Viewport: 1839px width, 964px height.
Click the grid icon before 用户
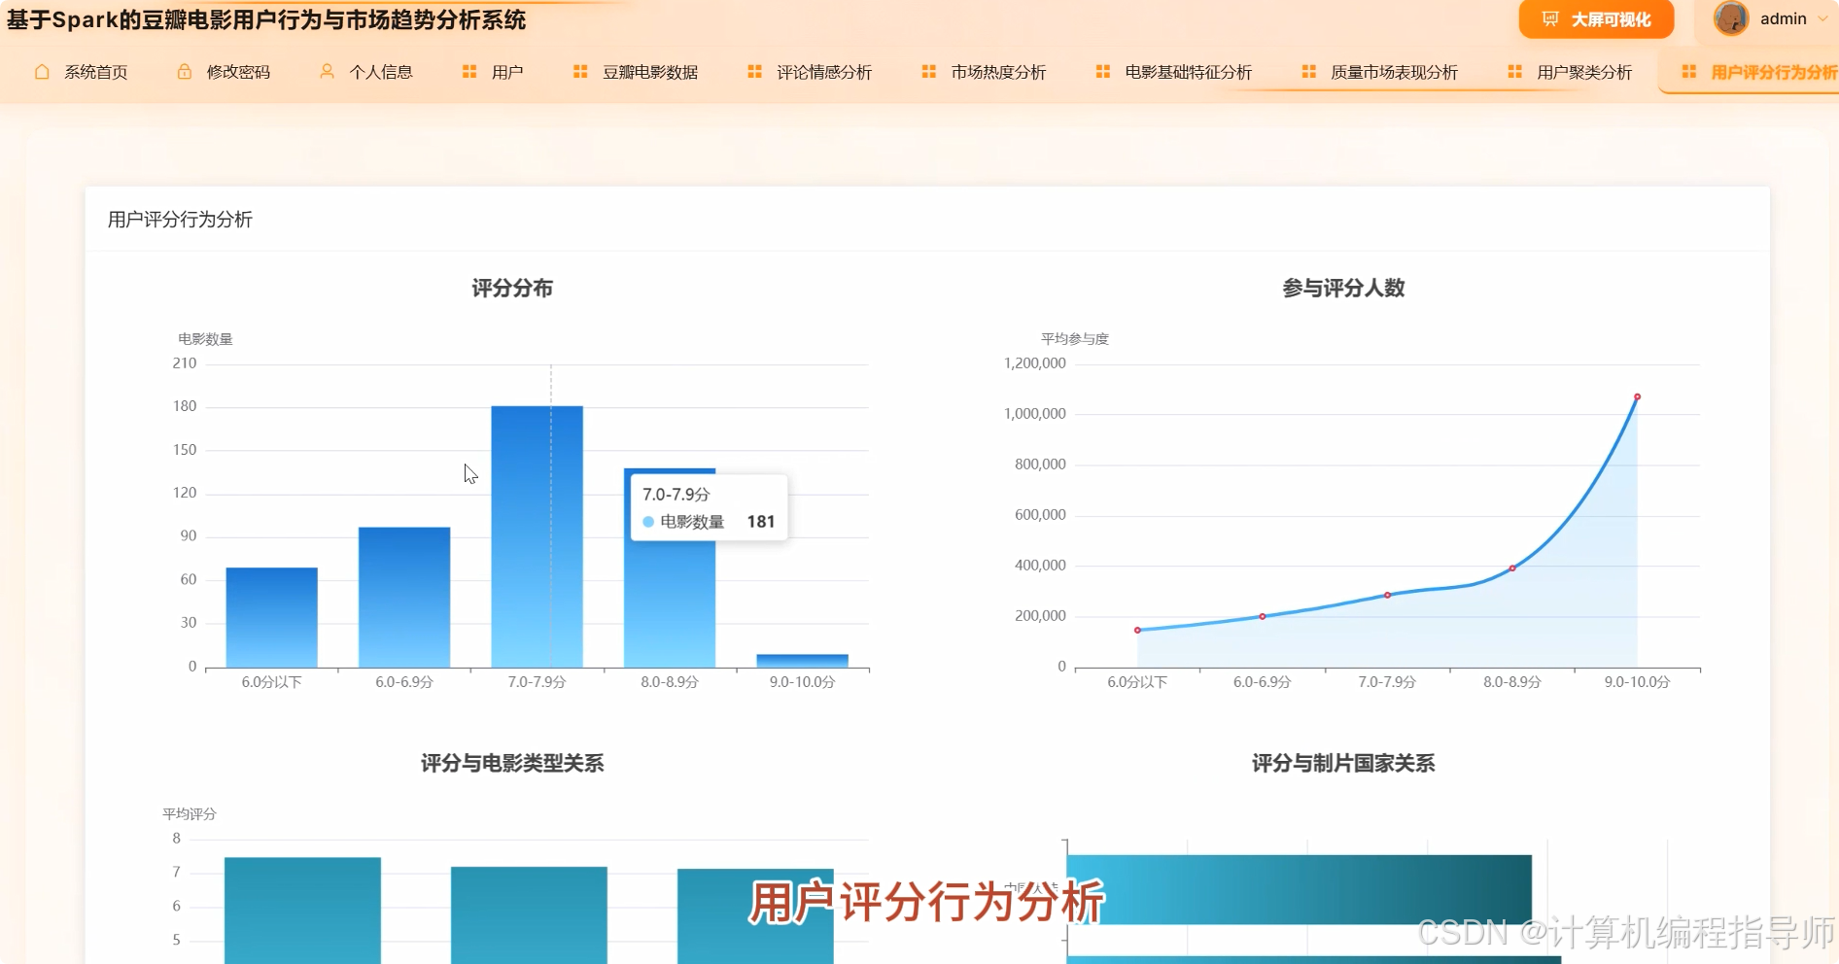click(x=468, y=71)
